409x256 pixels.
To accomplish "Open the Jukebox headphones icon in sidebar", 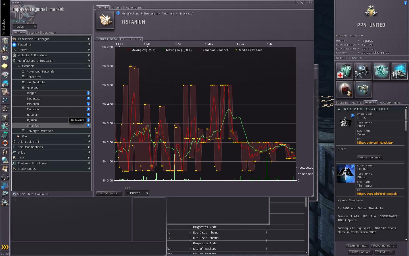I will (5, 177).
